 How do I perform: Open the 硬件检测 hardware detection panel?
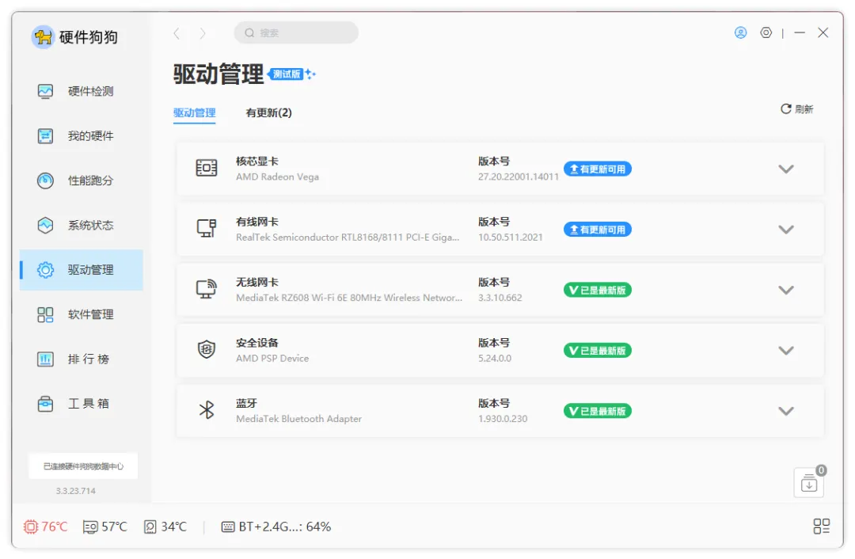click(80, 91)
